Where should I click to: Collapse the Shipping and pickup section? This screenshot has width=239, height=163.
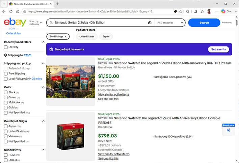(43, 63)
